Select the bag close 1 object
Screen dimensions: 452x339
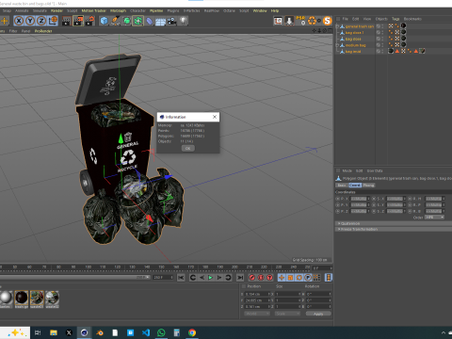(x=355, y=33)
